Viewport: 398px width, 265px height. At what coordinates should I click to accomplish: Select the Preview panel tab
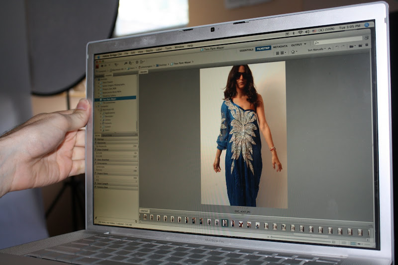tap(143, 72)
